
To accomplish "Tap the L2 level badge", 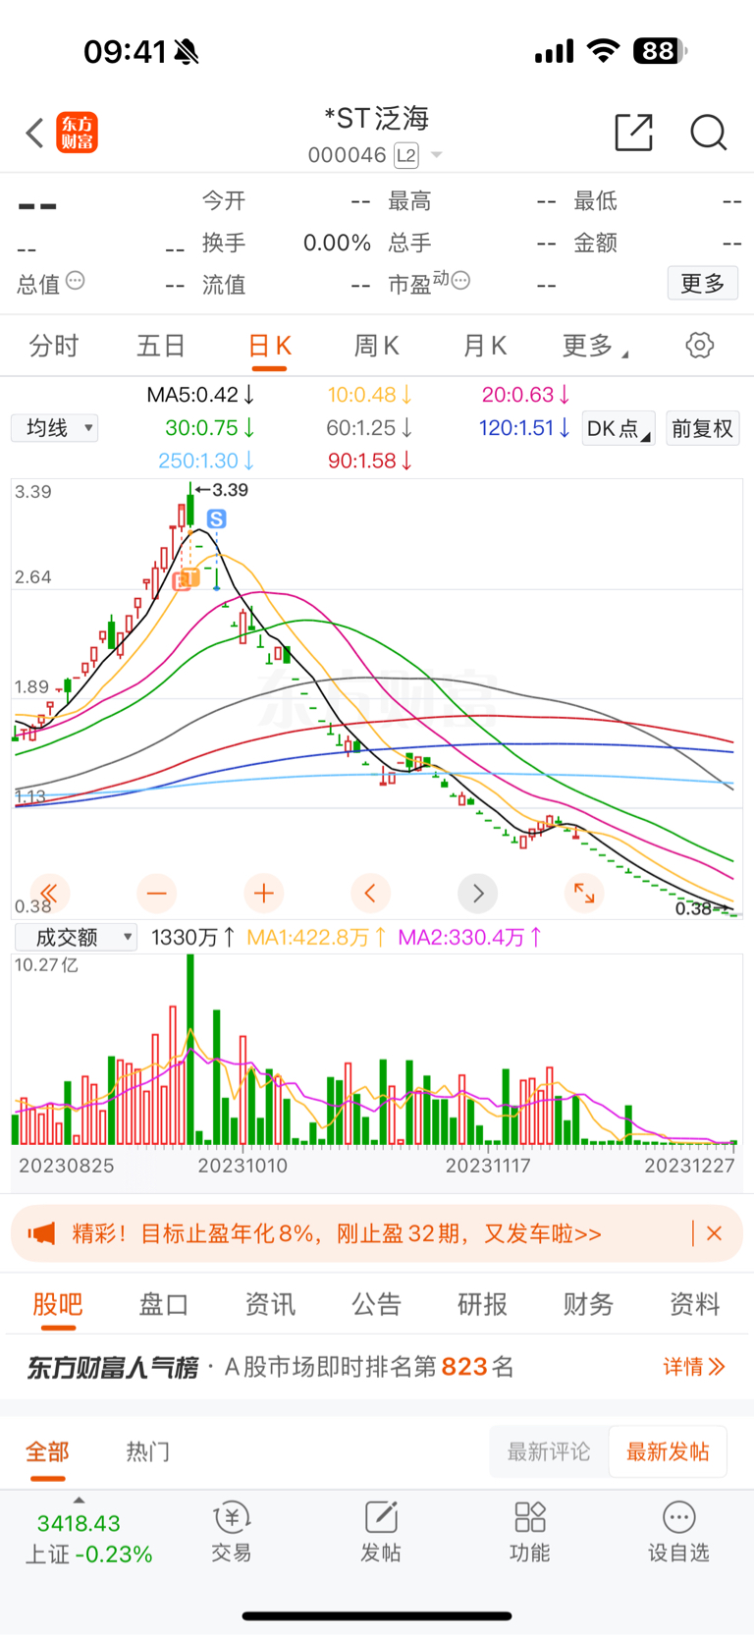I will click(405, 155).
